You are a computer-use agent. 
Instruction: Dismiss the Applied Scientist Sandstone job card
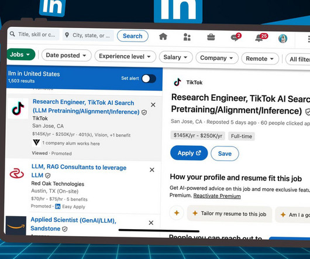(151, 223)
